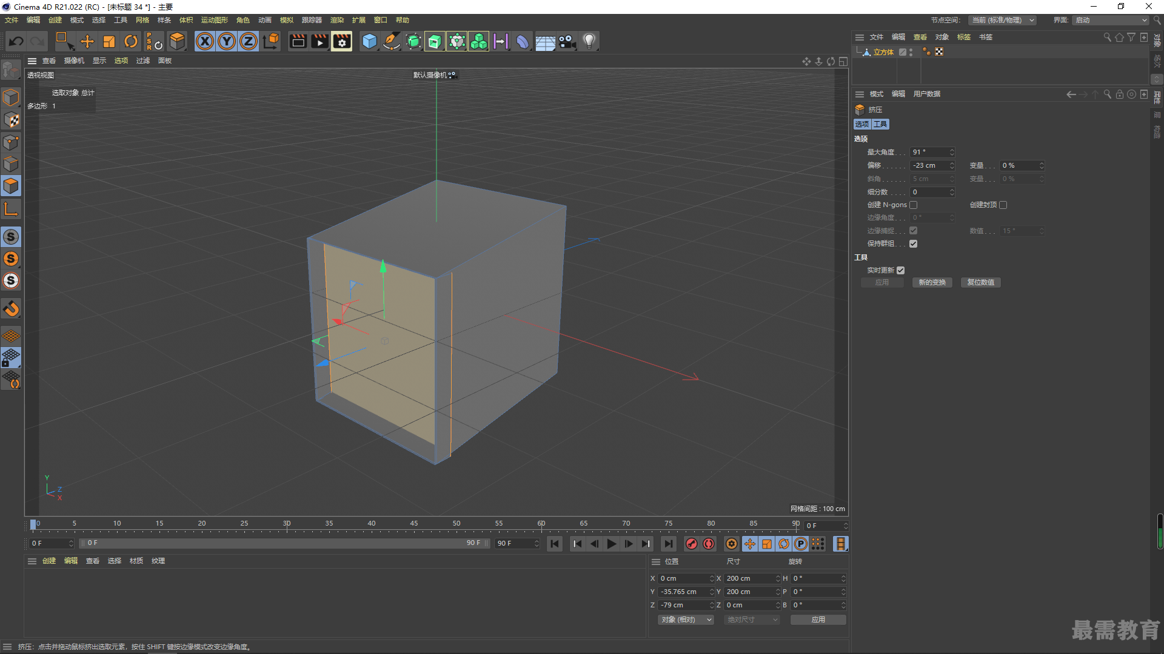Add a Floor environment object
The height and width of the screenshot is (654, 1164).
[545, 41]
